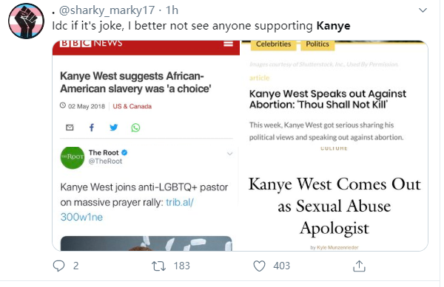The image size is (444, 287).
Task: Open the BBC News hamburger menu
Action: tap(228, 44)
